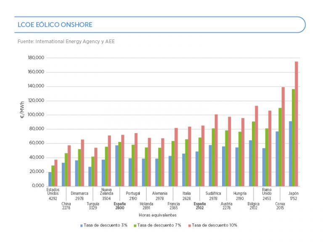This screenshot has height=242, width=323.
Task: Click the green bar for Japón
Action: pyautogui.click(x=293, y=137)
